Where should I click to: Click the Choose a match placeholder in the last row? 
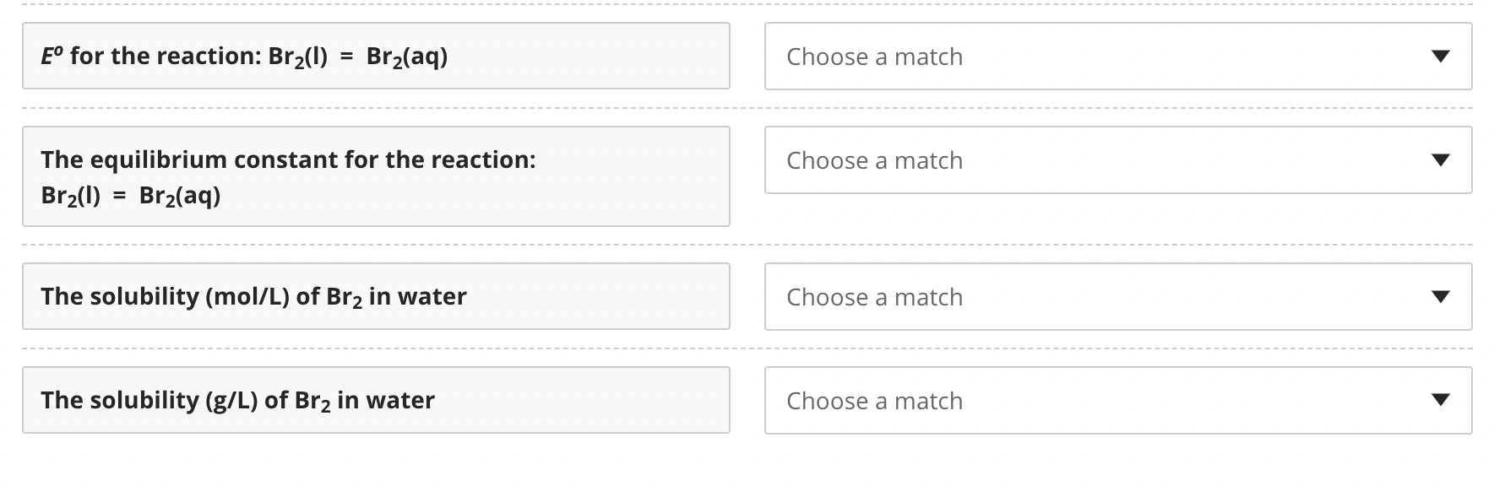pyautogui.click(x=873, y=400)
